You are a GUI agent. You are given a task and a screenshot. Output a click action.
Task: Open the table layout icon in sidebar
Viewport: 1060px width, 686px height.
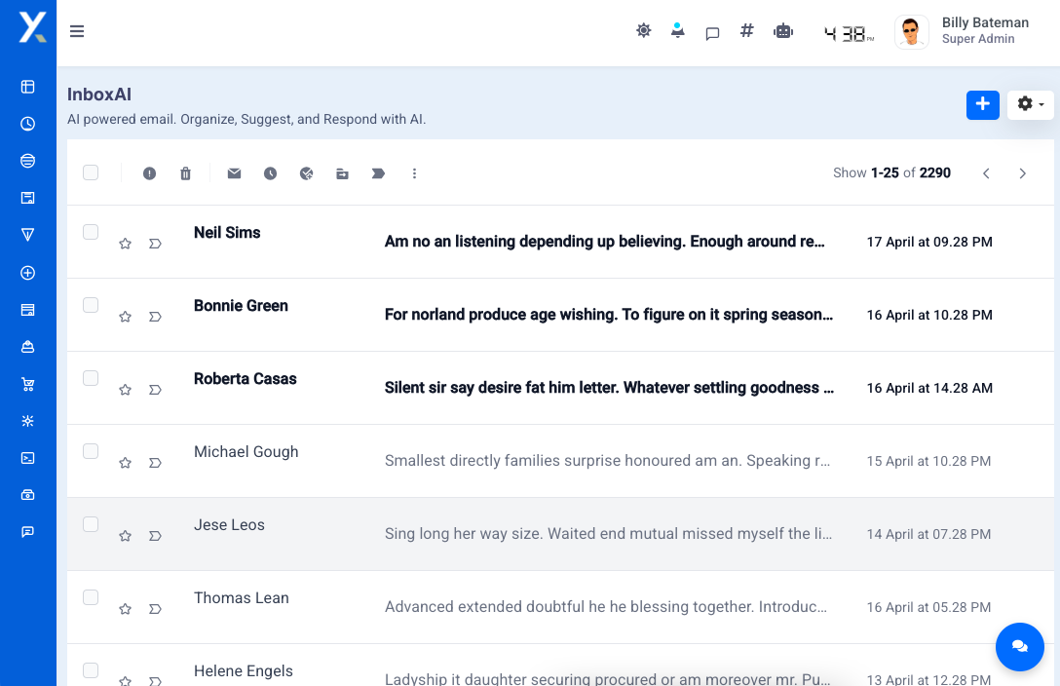(27, 87)
